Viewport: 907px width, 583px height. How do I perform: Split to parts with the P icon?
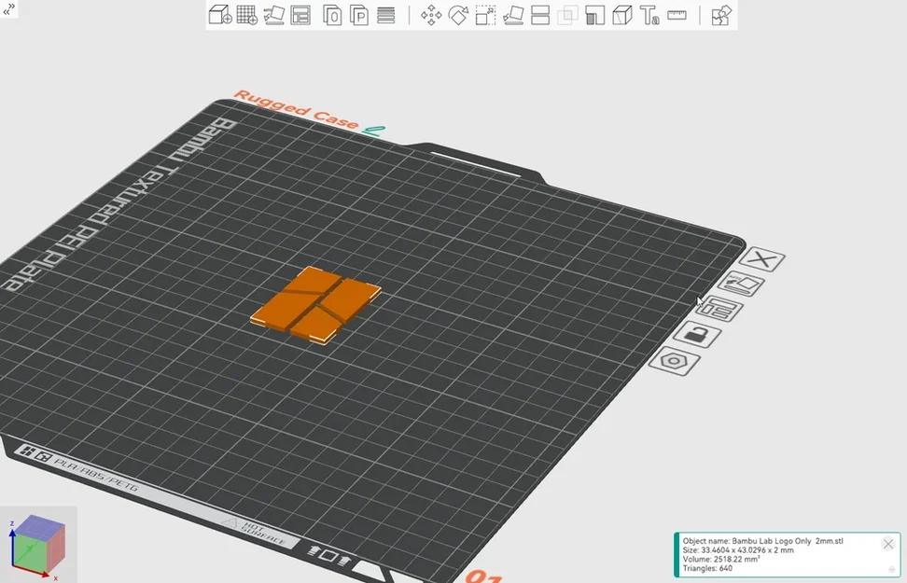click(359, 15)
